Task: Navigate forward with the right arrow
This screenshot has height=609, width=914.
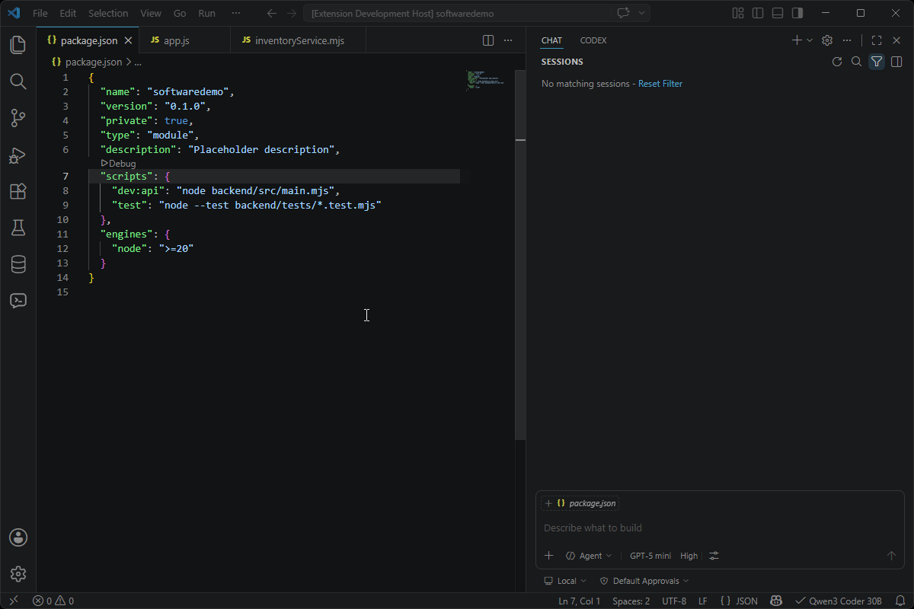Action: [x=292, y=13]
